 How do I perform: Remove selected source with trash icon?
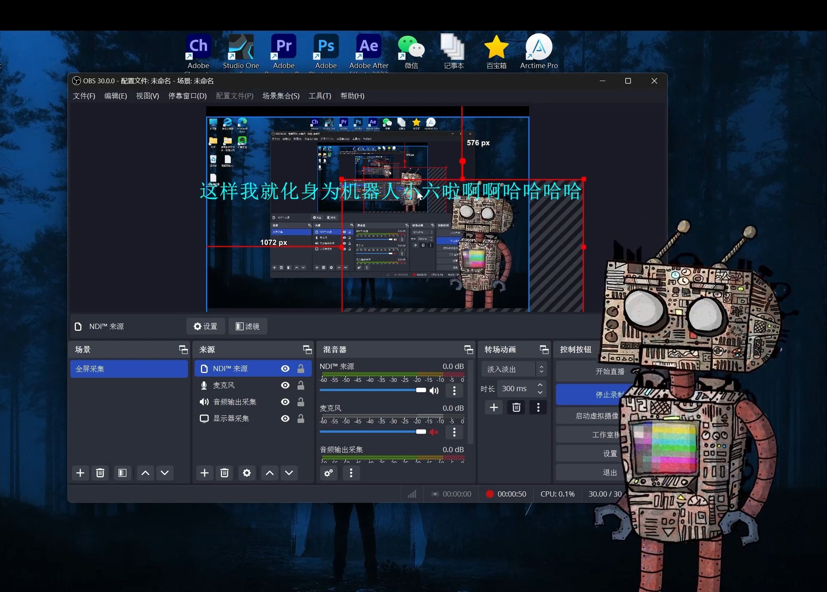pos(224,473)
